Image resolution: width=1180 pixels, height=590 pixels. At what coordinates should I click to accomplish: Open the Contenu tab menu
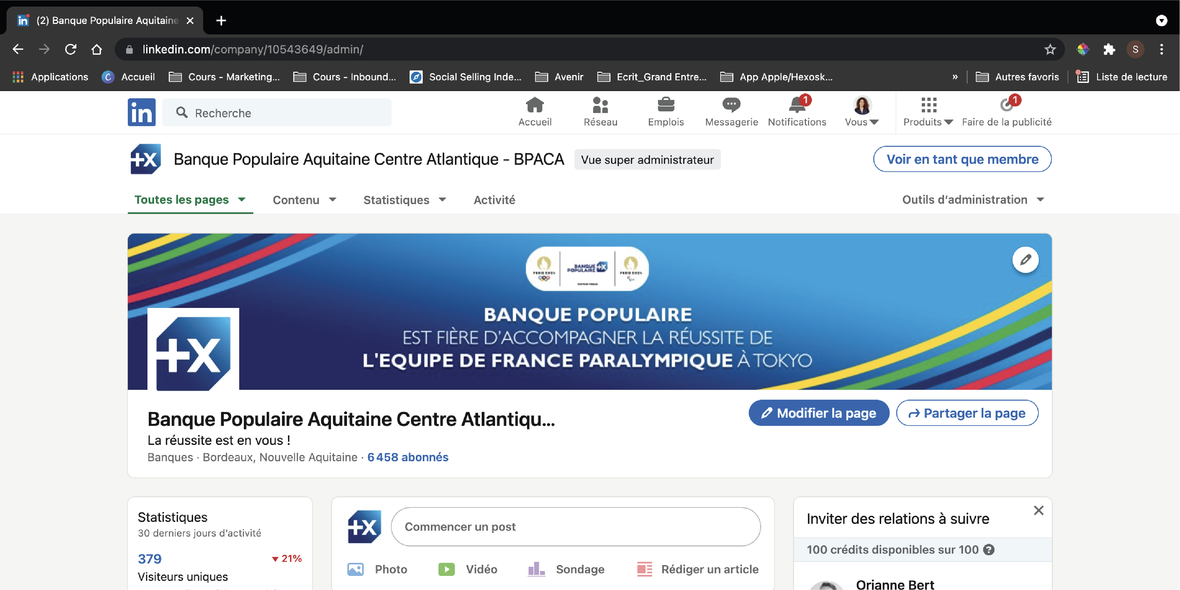[305, 200]
